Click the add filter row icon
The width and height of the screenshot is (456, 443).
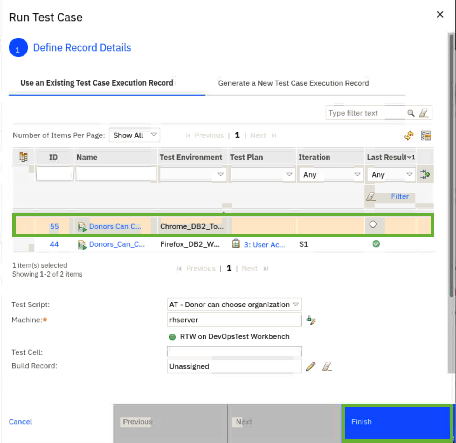425,174
